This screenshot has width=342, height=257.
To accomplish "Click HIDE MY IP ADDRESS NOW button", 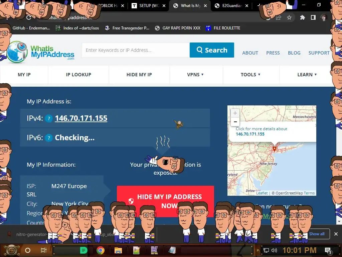I will point(165,201).
